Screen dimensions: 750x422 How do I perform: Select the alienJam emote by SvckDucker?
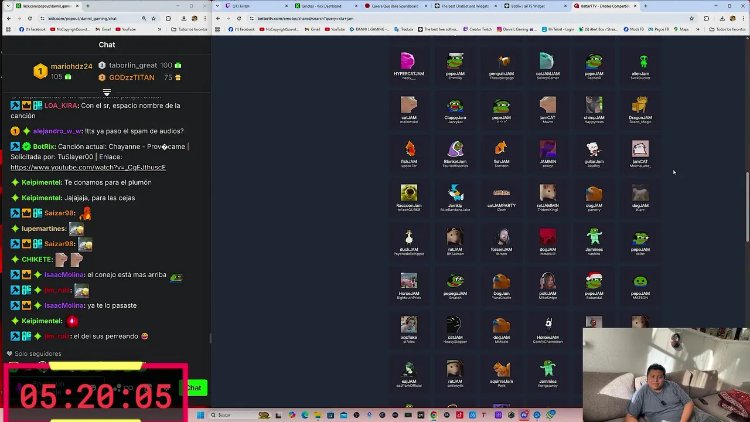640,66
